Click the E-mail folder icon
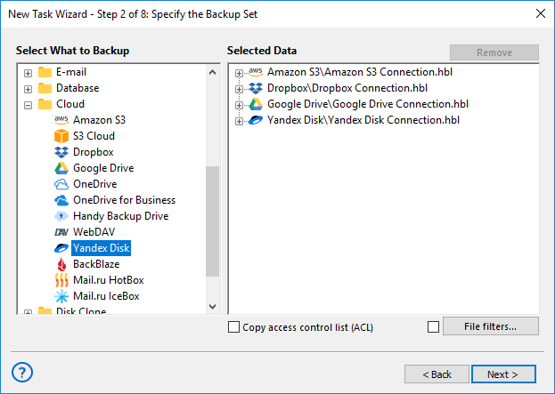 (45, 72)
